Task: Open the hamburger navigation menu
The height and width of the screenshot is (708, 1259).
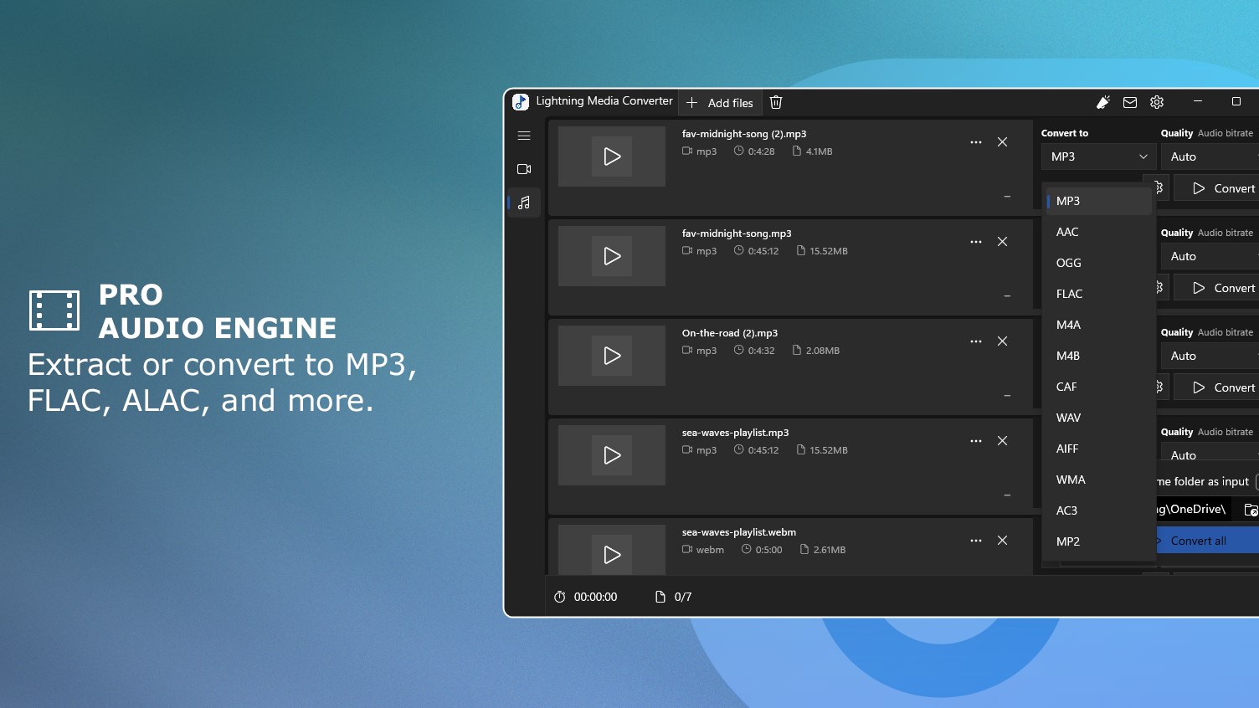Action: point(524,136)
